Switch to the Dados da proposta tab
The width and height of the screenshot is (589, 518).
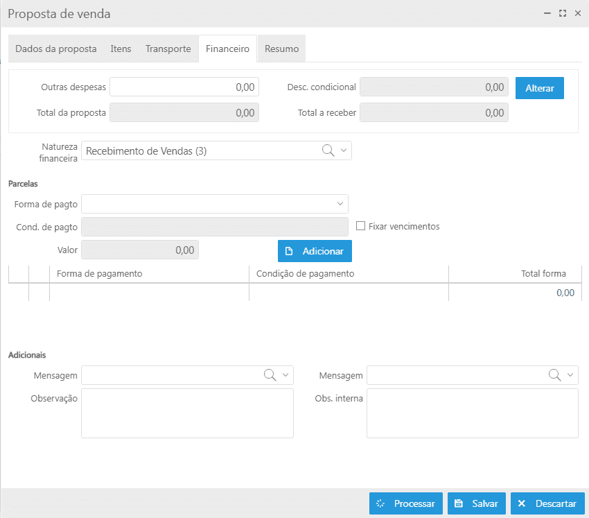[55, 49]
